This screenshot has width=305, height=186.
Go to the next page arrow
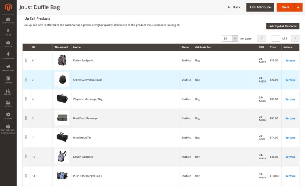(x=295, y=38)
